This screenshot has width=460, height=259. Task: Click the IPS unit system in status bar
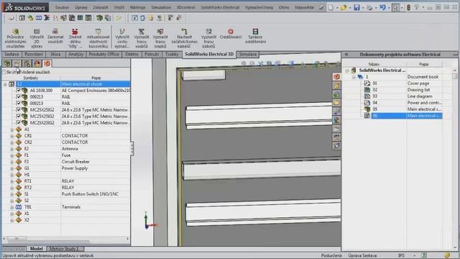click(401, 255)
